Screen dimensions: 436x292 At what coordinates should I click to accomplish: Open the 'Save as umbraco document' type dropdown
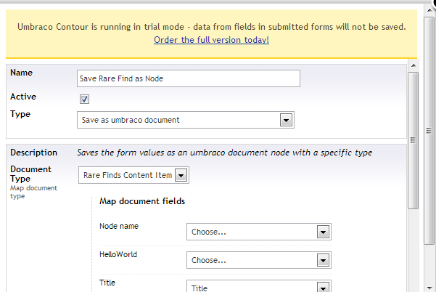click(186, 120)
